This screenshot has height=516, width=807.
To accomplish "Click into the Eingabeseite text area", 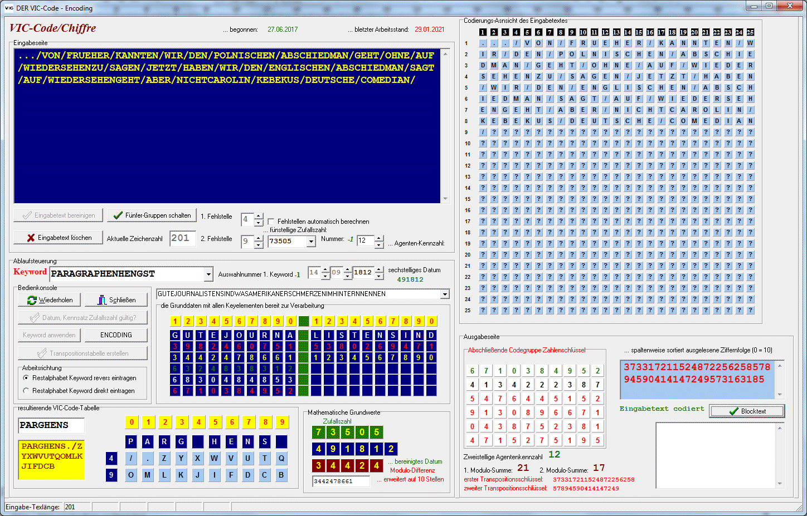I will click(x=227, y=126).
